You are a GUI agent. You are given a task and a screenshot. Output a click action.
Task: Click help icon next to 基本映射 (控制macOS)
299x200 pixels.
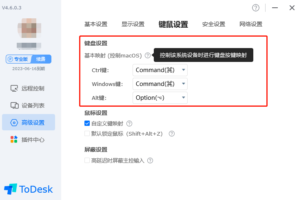point(148,55)
